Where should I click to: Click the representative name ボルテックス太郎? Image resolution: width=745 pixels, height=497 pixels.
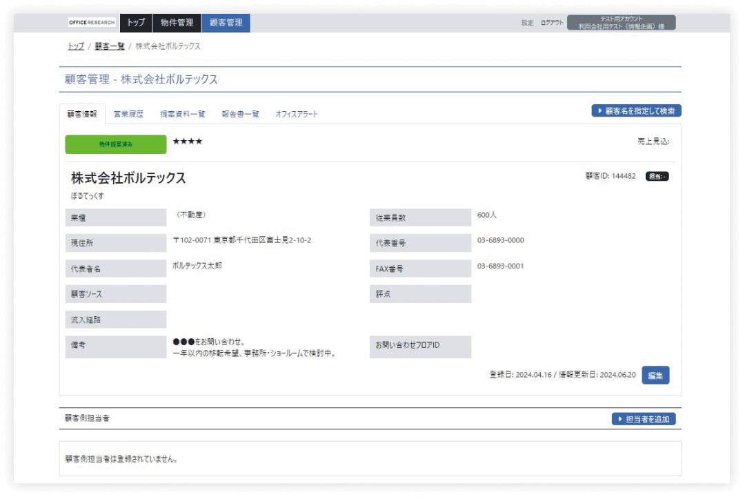pos(197,265)
